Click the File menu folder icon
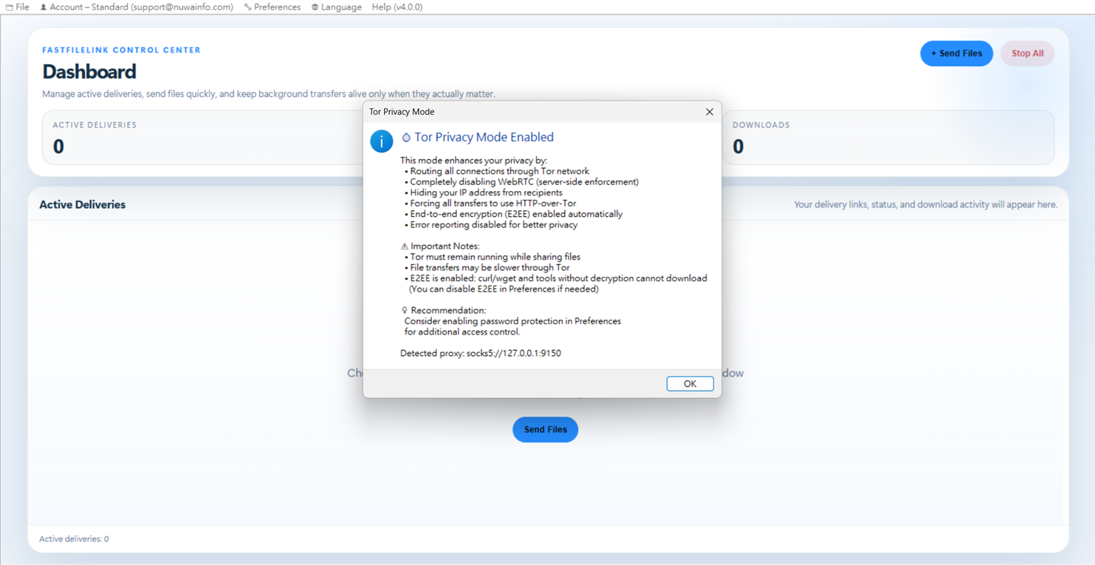The height and width of the screenshot is (565, 1095). pos(9,7)
